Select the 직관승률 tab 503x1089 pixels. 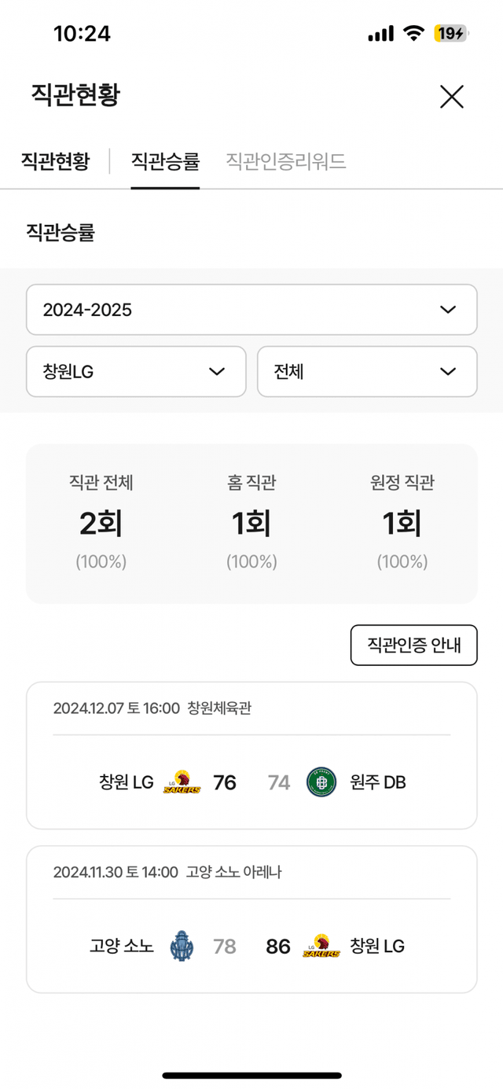click(x=165, y=162)
